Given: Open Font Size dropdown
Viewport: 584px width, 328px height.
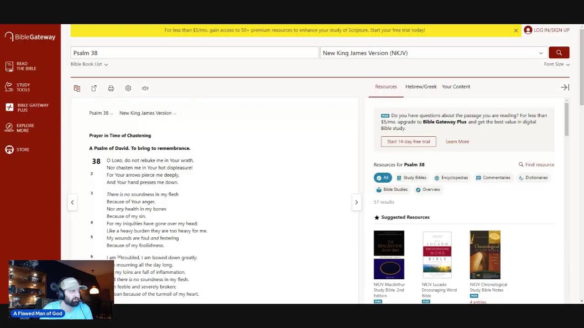Looking at the screenshot, I should pyautogui.click(x=557, y=64).
